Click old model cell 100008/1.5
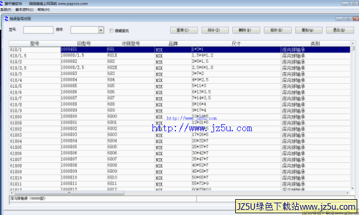 84,56
